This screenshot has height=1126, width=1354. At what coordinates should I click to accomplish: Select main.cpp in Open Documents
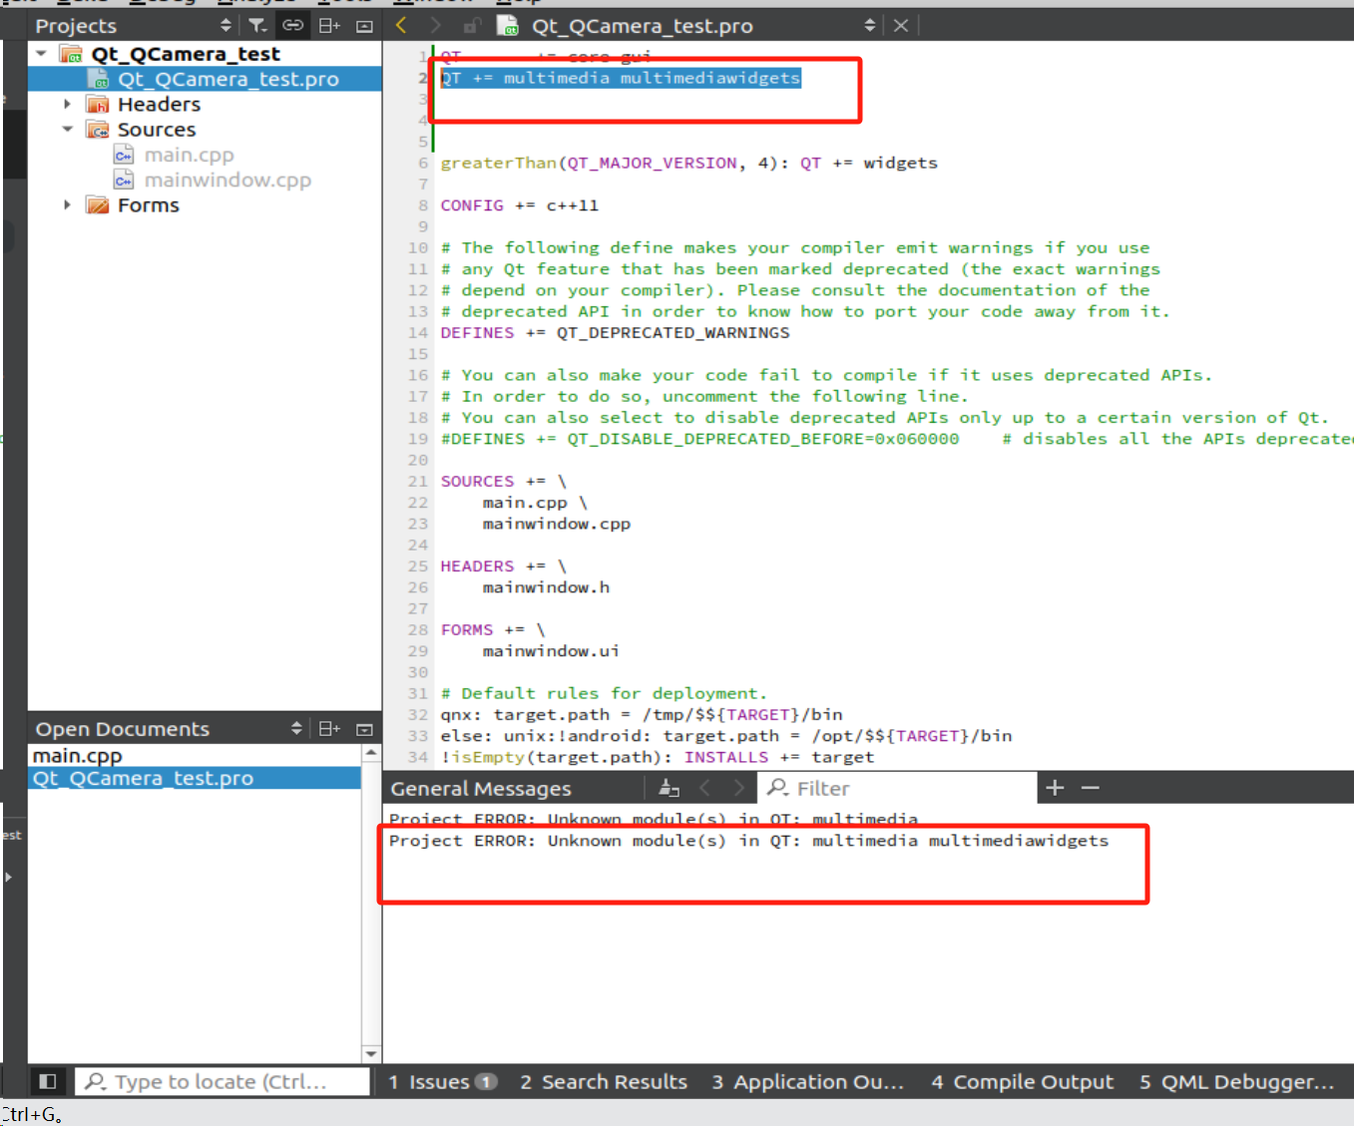[x=77, y=755]
